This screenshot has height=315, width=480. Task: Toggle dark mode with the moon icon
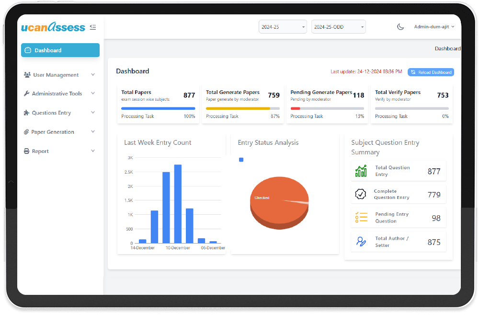[400, 27]
